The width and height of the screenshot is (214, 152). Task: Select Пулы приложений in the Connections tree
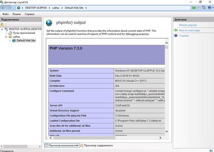(x=24, y=33)
